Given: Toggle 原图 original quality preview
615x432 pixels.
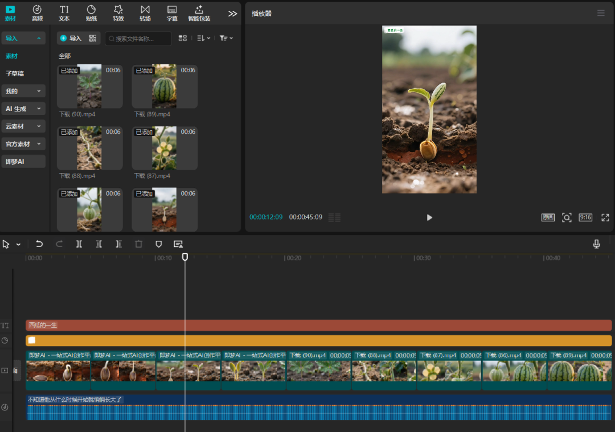Looking at the screenshot, I should [547, 217].
